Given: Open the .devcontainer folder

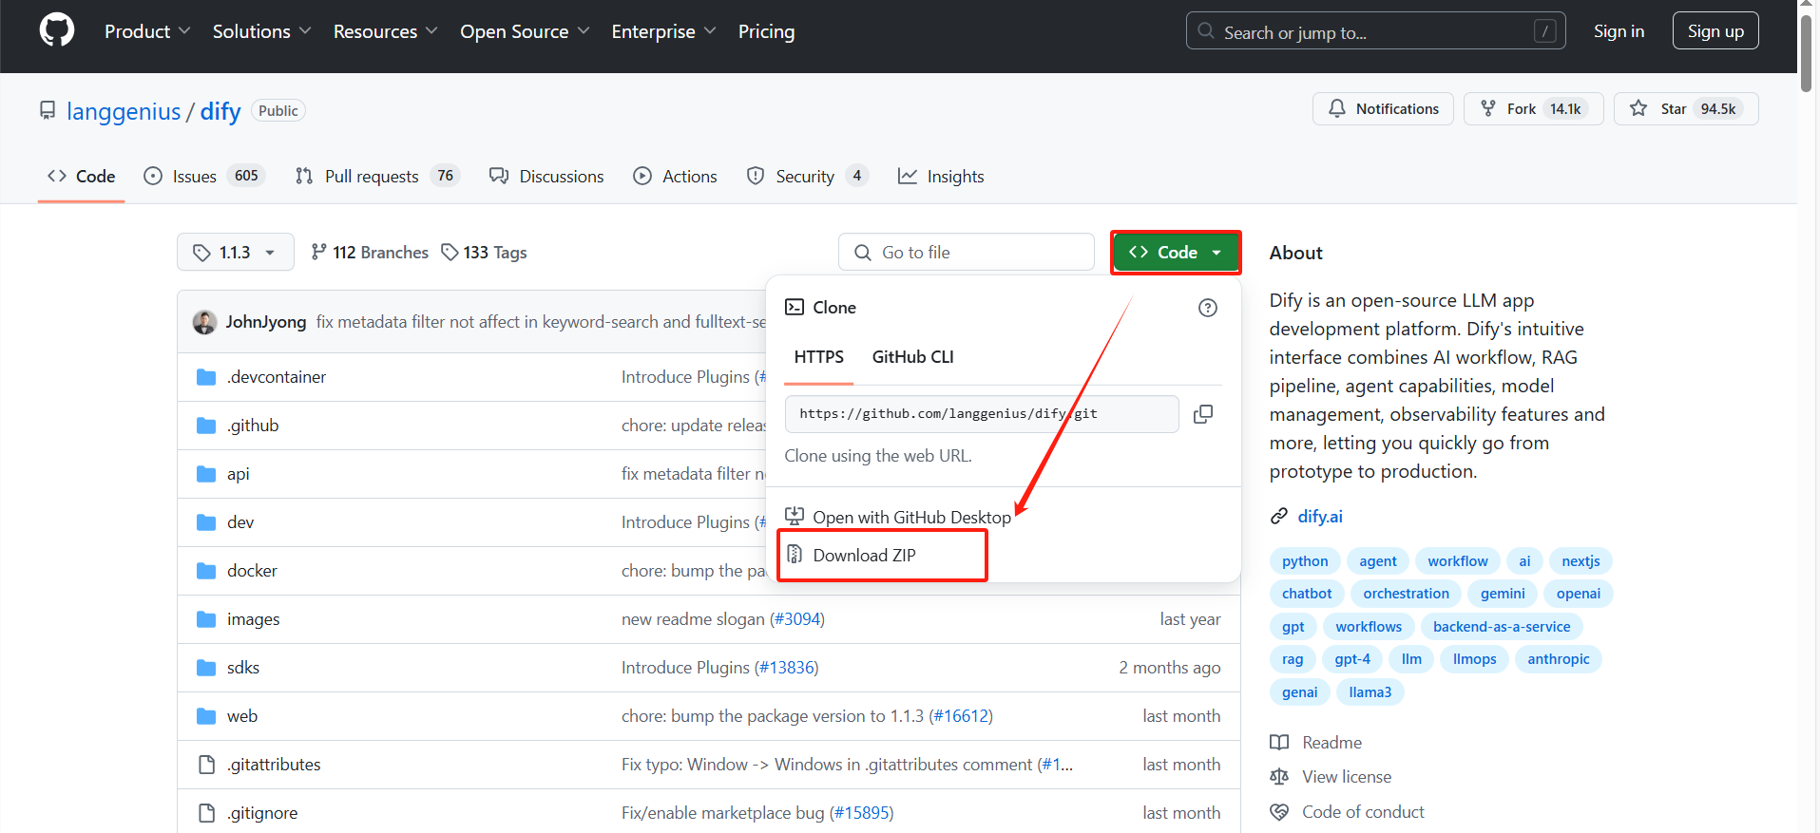Looking at the screenshot, I should point(276,377).
